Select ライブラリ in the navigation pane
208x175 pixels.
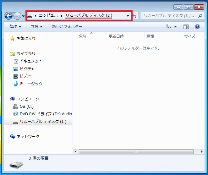coord(26,54)
